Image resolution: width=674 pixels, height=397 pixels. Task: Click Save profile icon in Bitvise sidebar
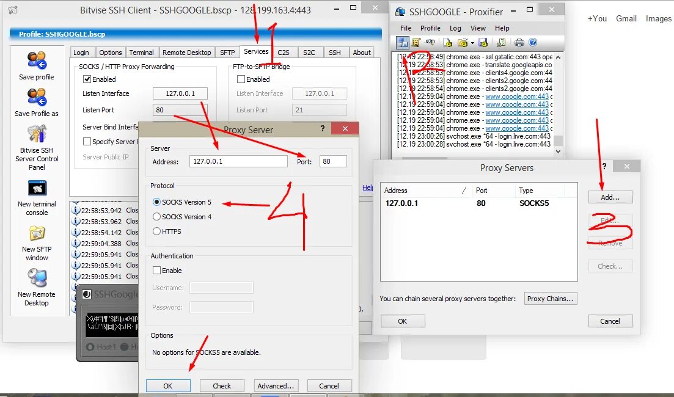click(x=37, y=60)
